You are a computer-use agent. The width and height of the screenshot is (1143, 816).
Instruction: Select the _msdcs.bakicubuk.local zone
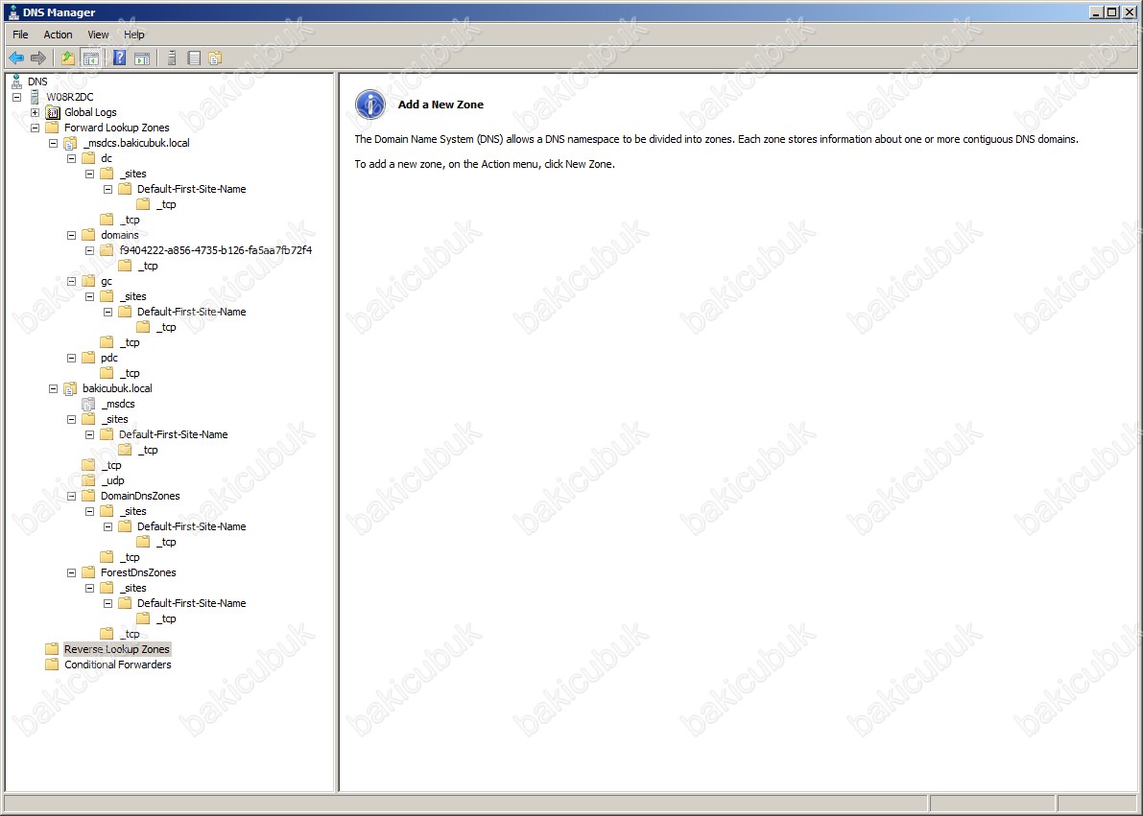click(136, 143)
